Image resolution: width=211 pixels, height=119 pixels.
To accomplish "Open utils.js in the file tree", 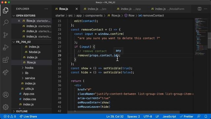I will [x=29, y=89].
